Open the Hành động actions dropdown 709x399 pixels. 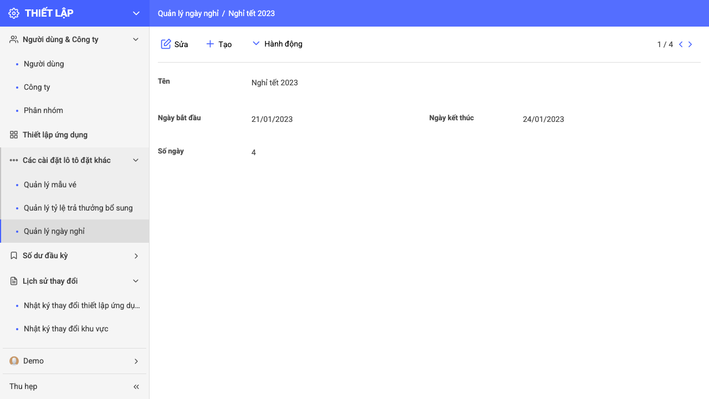tap(277, 44)
